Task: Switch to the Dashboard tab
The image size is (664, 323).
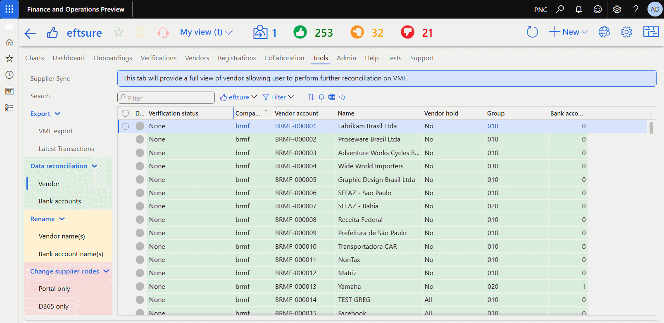Action: pos(69,58)
